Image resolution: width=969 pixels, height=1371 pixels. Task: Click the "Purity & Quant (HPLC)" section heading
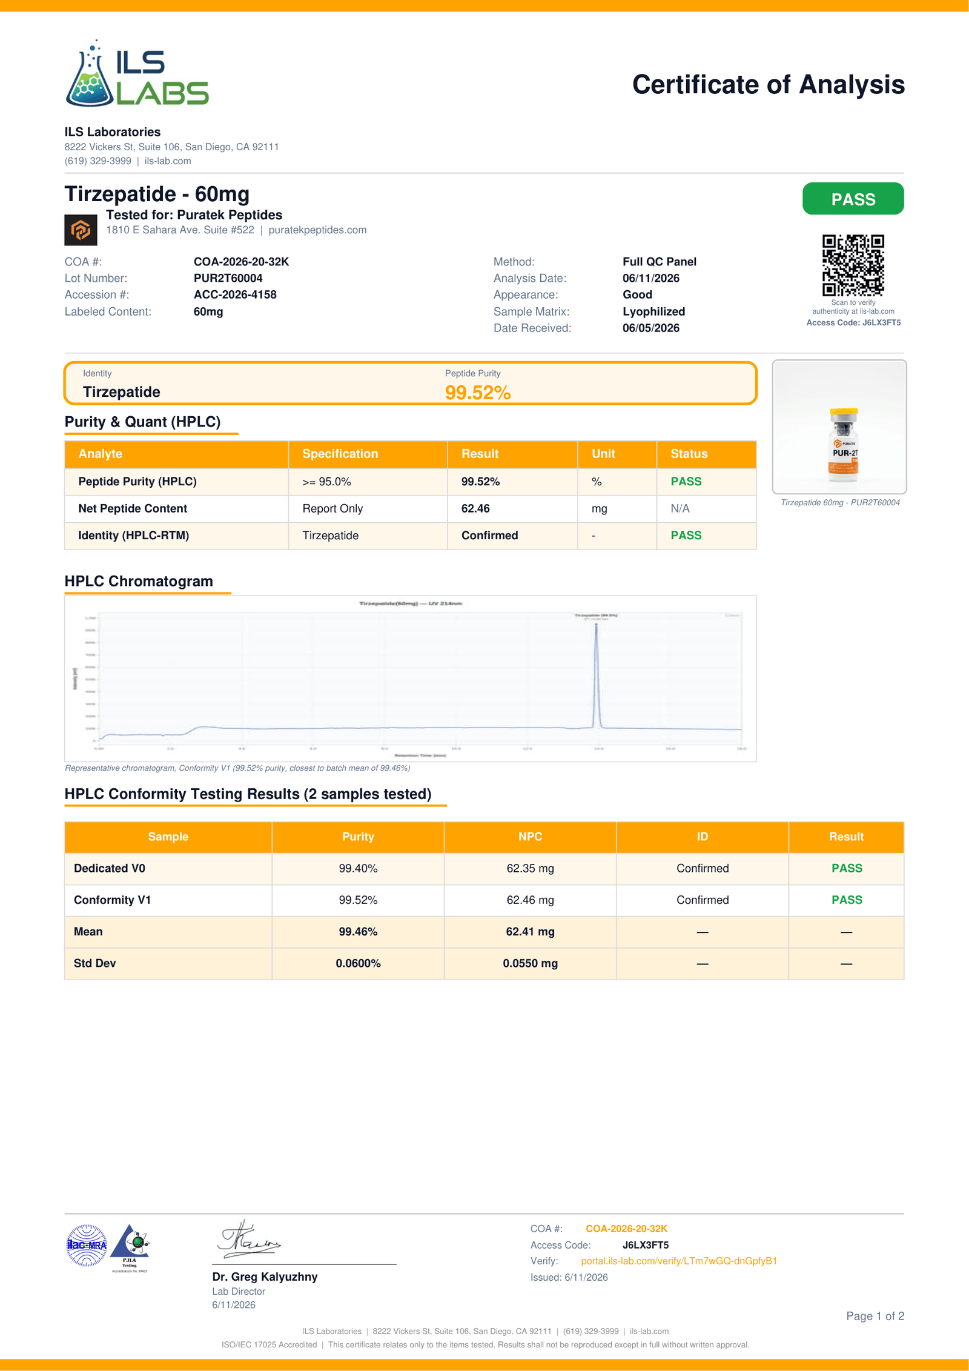click(142, 422)
